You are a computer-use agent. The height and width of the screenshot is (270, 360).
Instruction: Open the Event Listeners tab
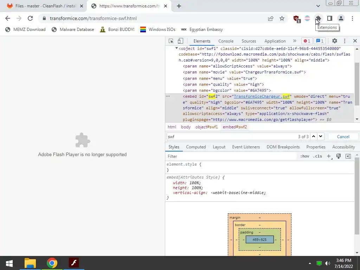point(246,147)
